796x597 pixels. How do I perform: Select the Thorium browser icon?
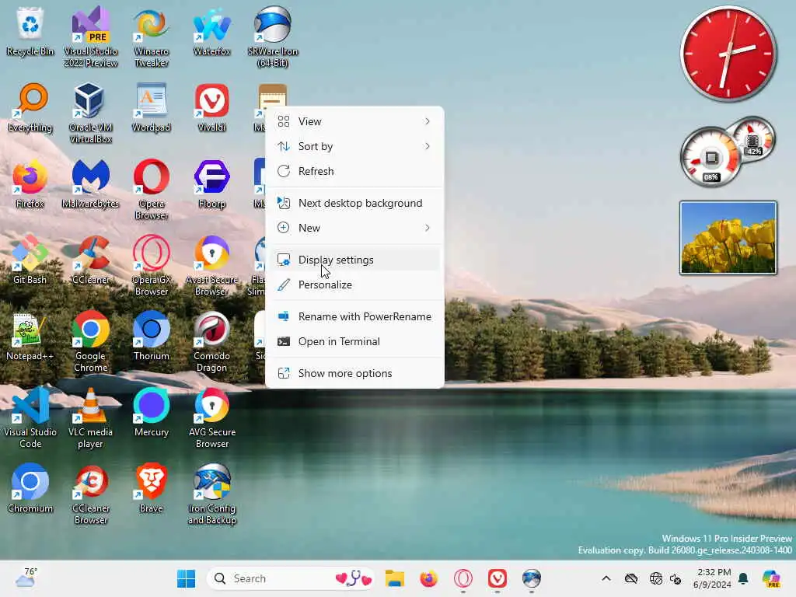[152, 337]
